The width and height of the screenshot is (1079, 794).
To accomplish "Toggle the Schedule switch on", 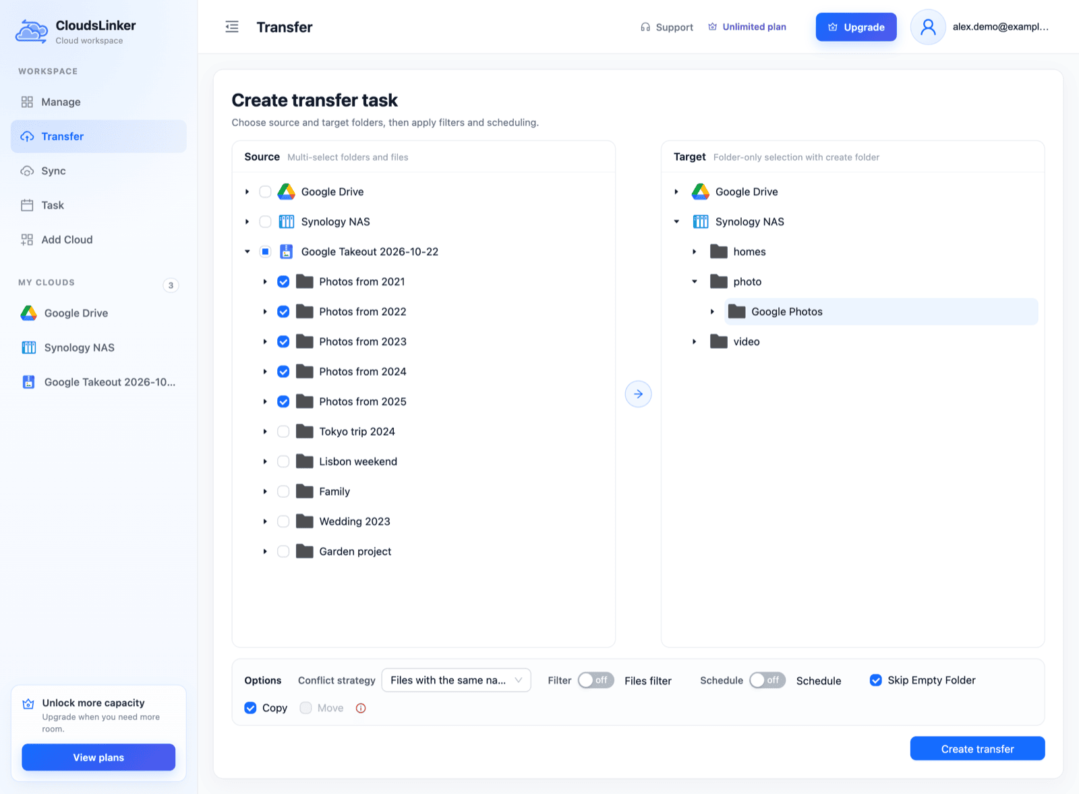I will (767, 680).
